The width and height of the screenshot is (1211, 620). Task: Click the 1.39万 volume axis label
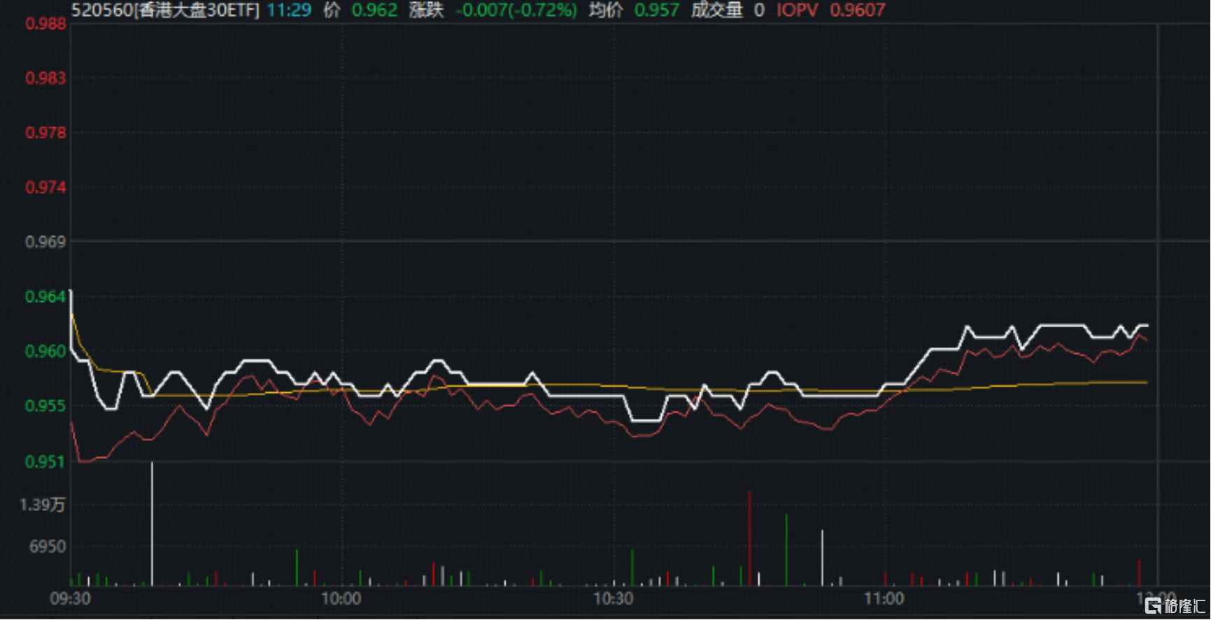pyautogui.click(x=42, y=505)
